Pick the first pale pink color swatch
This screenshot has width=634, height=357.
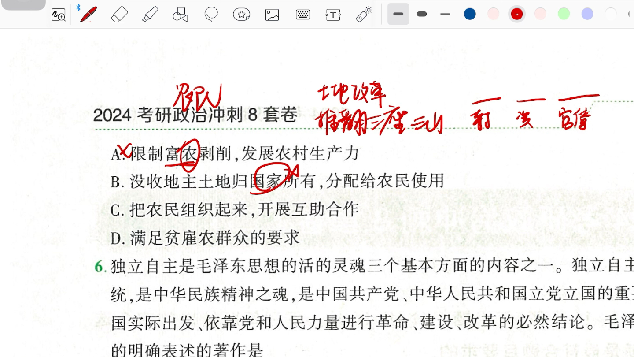click(494, 14)
